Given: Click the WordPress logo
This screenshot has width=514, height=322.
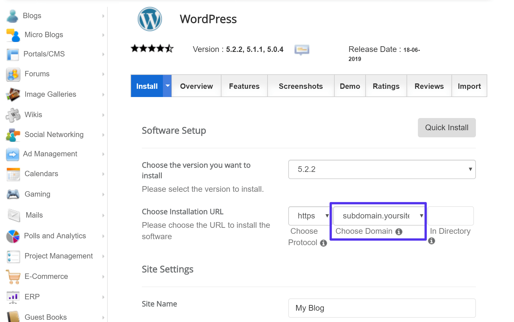Looking at the screenshot, I should (x=150, y=19).
